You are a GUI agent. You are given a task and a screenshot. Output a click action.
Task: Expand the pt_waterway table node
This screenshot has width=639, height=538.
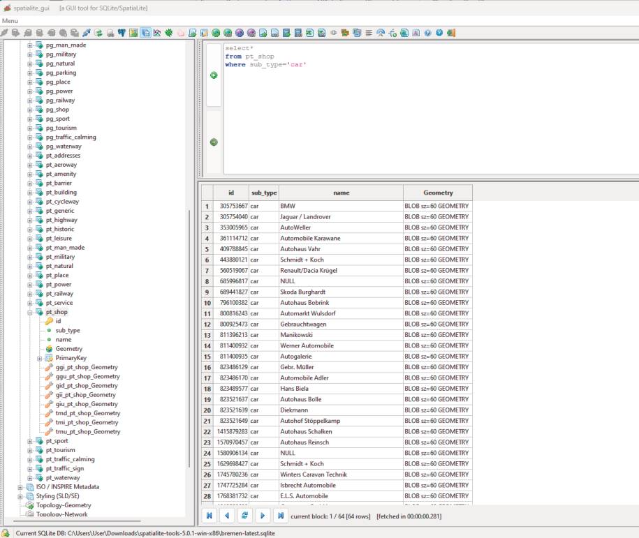coord(30,478)
